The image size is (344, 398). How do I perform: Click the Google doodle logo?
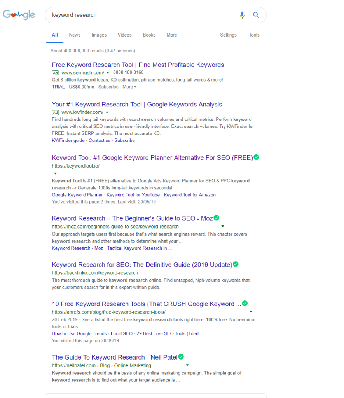[x=19, y=15]
